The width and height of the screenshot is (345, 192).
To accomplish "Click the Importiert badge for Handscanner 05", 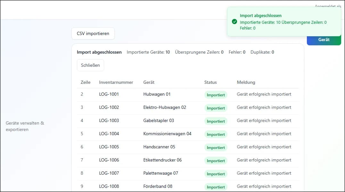I will (216, 148).
